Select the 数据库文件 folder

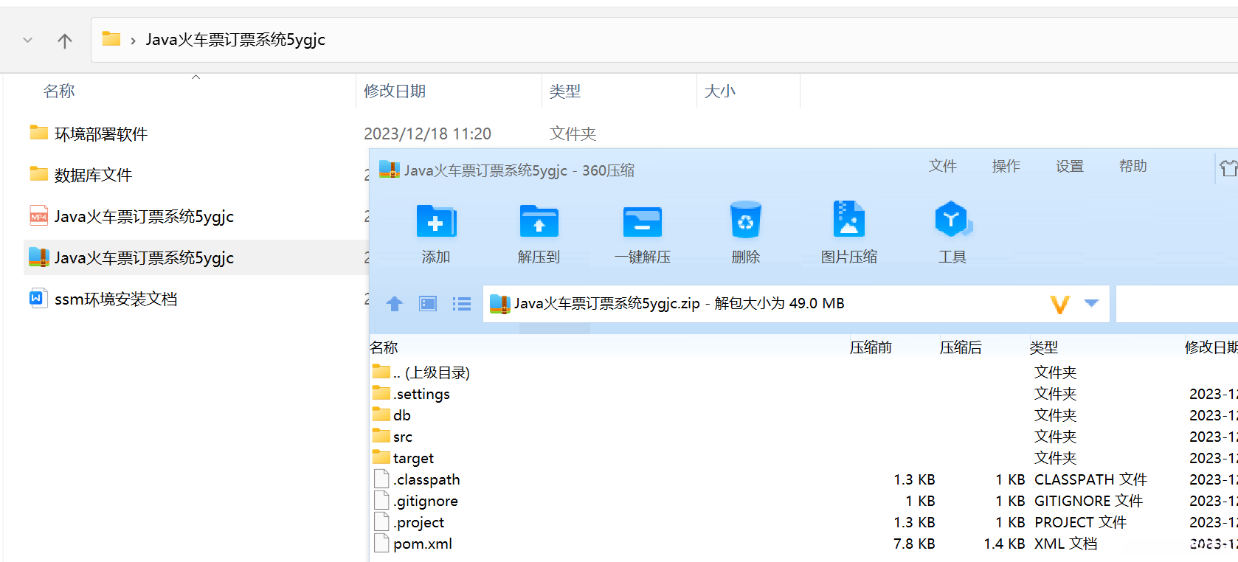(x=93, y=175)
